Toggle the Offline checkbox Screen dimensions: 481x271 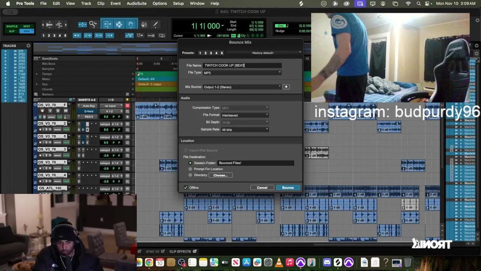pyautogui.click(x=186, y=187)
